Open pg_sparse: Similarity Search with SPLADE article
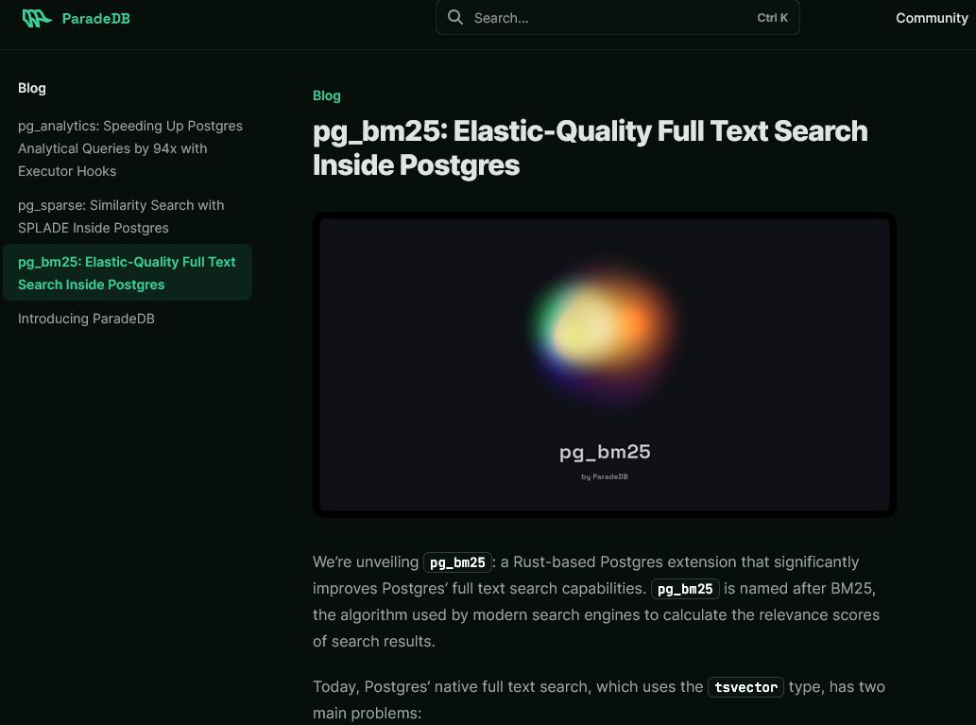The image size is (976, 725). pyautogui.click(x=121, y=216)
